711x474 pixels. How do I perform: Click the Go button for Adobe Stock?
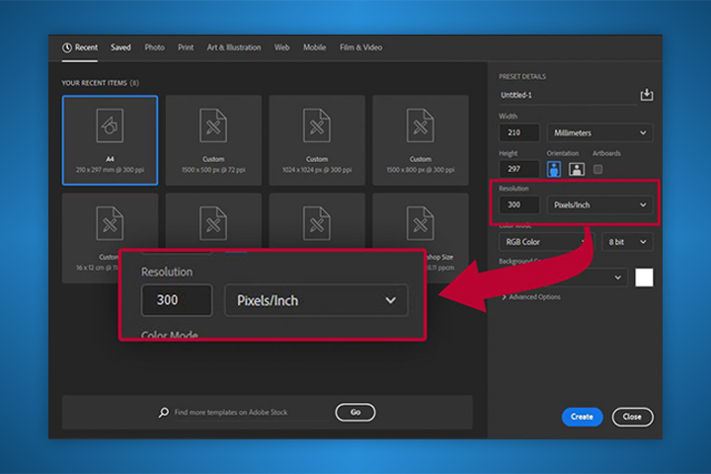pos(355,413)
